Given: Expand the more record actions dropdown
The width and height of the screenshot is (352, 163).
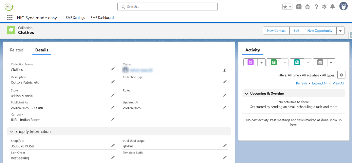Looking at the screenshot, I should (341, 31).
